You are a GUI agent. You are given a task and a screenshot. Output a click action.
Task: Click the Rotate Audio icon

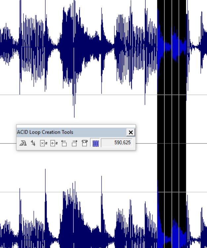85,143
